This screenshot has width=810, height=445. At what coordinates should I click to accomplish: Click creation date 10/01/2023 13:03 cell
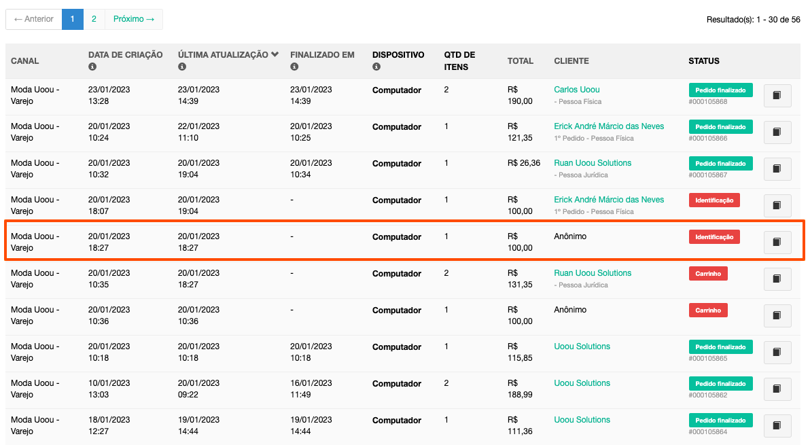[x=109, y=389]
